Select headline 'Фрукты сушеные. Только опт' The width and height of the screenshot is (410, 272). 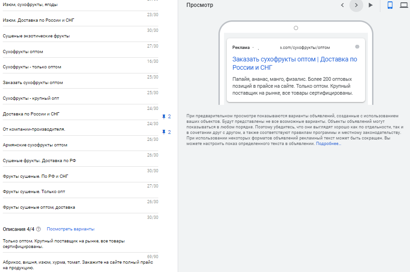point(79,192)
